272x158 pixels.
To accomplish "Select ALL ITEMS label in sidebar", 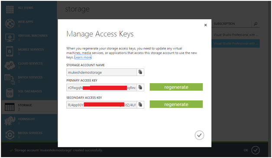I will pyautogui.click(x=26, y=8).
